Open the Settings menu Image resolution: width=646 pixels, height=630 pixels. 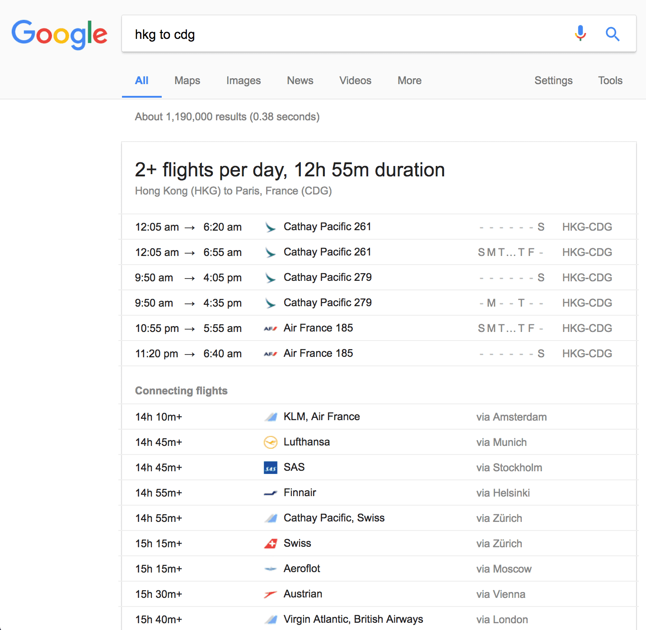click(x=553, y=81)
